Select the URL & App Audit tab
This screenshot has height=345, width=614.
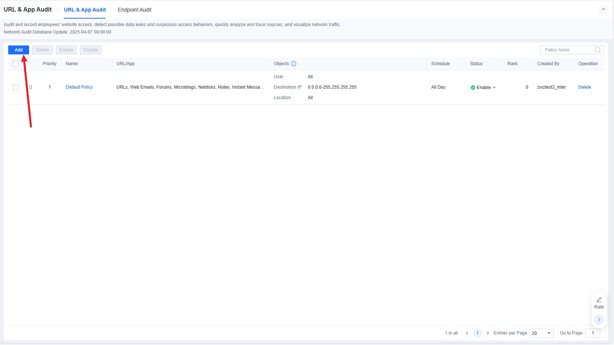click(x=85, y=10)
